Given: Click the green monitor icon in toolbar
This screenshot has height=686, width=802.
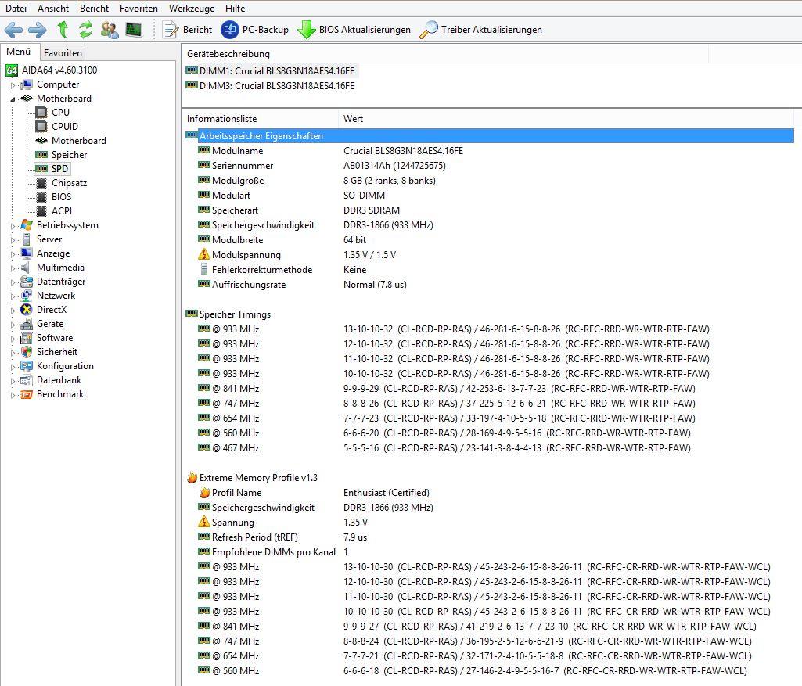Looking at the screenshot, I should (x=134, y=30).
